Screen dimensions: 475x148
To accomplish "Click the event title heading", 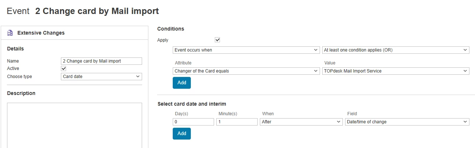I will tap(97, 11).
